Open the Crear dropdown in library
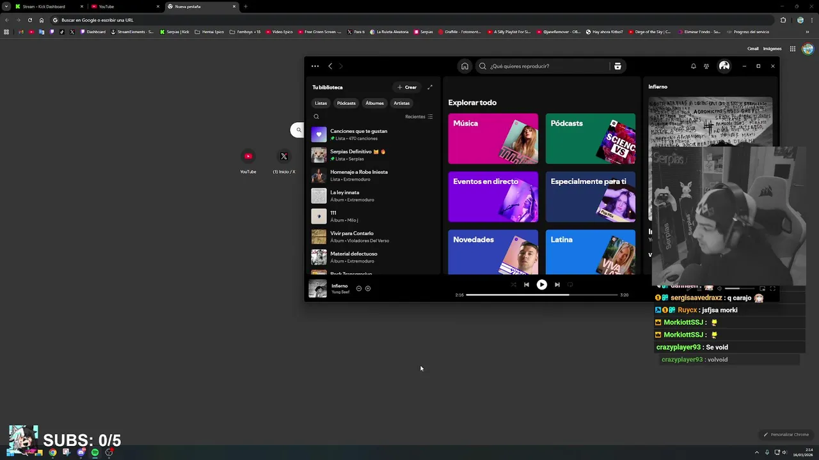Screen dimensions: 819x460 (x=407, y=87)
